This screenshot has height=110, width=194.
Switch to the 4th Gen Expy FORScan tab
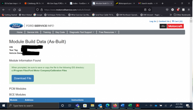pos(57,3)
